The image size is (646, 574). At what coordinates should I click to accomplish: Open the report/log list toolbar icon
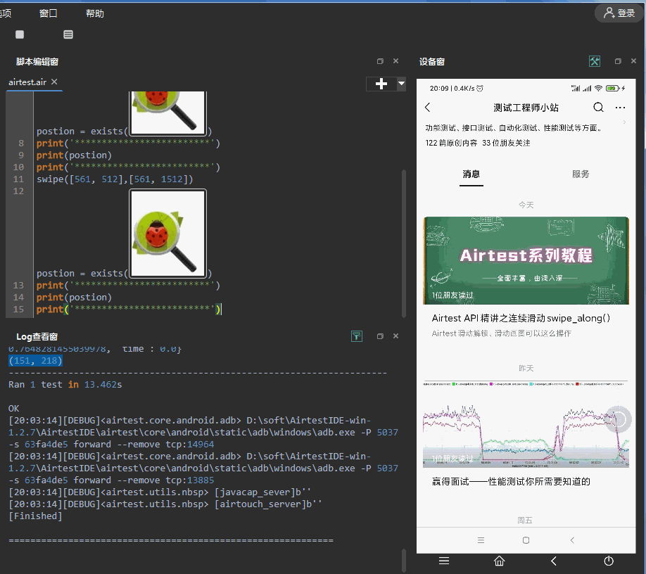tap(68, 34)
